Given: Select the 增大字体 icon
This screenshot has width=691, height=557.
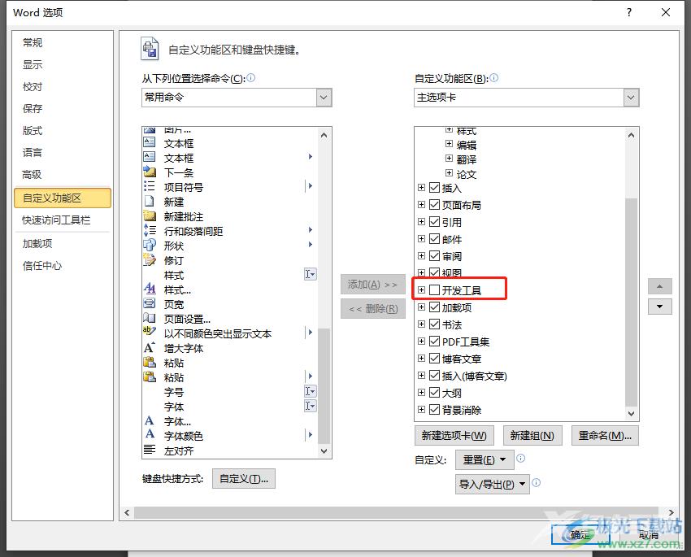Looking at the screenshot, I should [150, 347].
